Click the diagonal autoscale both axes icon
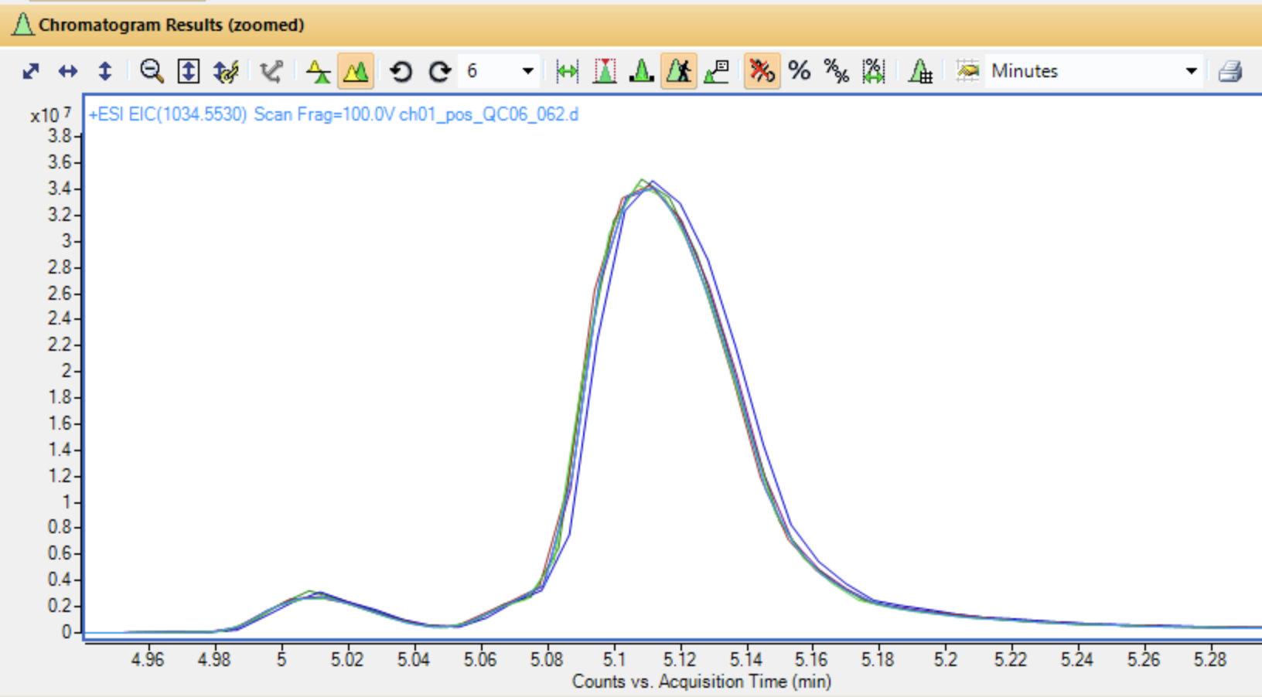 click(31, 72)
